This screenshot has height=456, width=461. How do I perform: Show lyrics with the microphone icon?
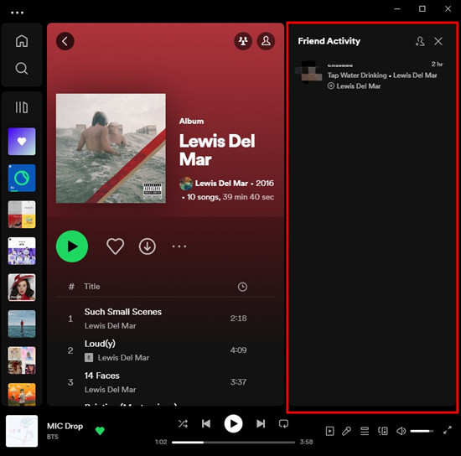click(347, 431)
